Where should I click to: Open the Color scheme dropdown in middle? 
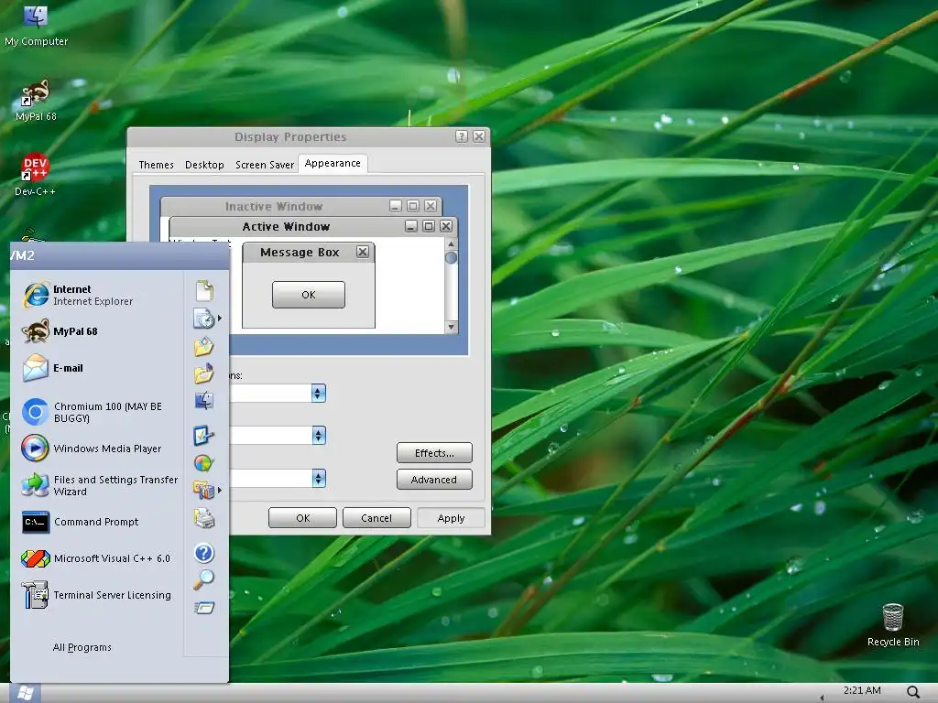318,435
